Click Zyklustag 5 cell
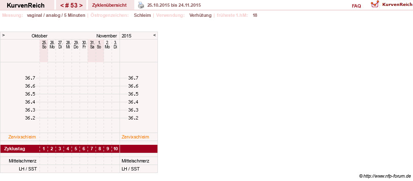This screenshot has width=413, height=181. (x=76, y=149)
